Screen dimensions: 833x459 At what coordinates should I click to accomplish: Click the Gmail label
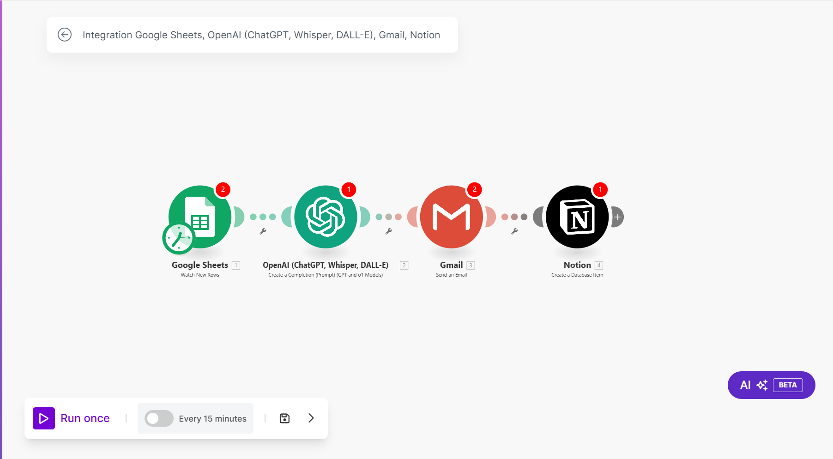click(x=451, y=265)
